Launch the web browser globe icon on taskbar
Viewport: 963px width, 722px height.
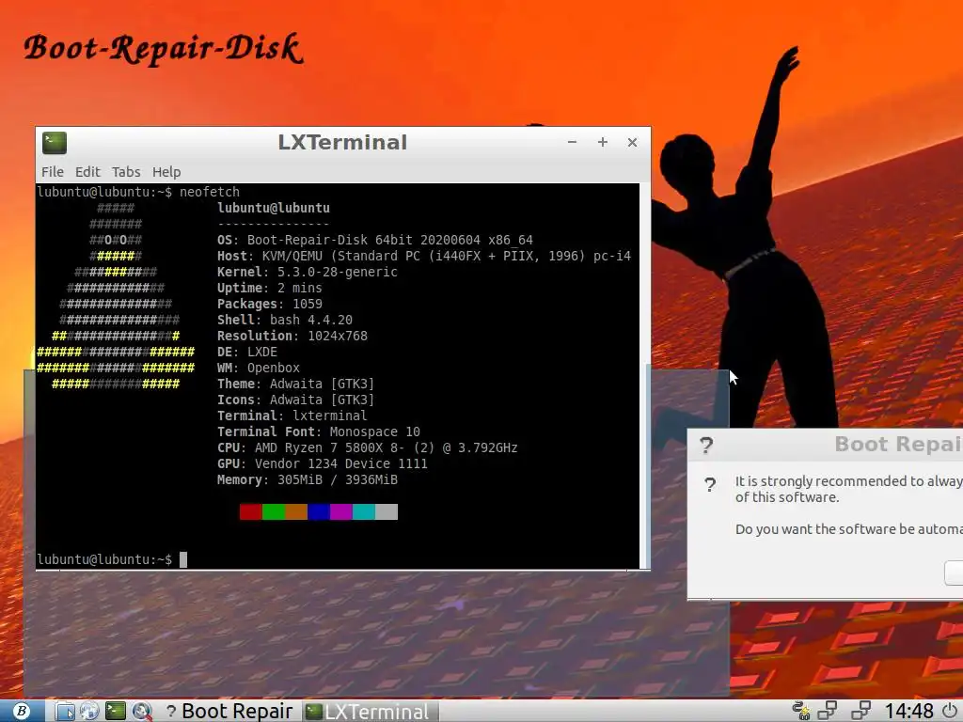(89, 711)
